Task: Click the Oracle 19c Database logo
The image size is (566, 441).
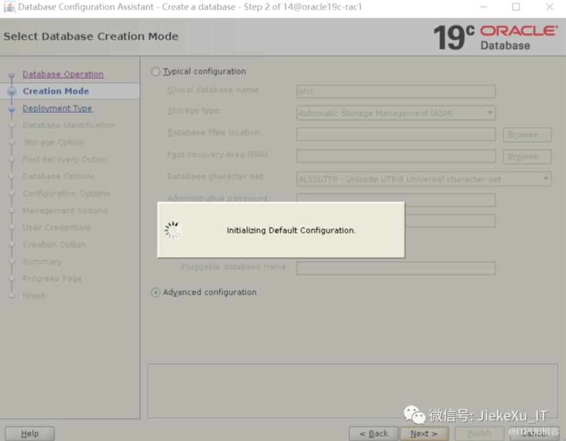Action: (x=495, y=37)
